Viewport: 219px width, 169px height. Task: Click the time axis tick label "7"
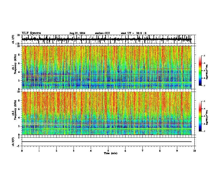143,151
